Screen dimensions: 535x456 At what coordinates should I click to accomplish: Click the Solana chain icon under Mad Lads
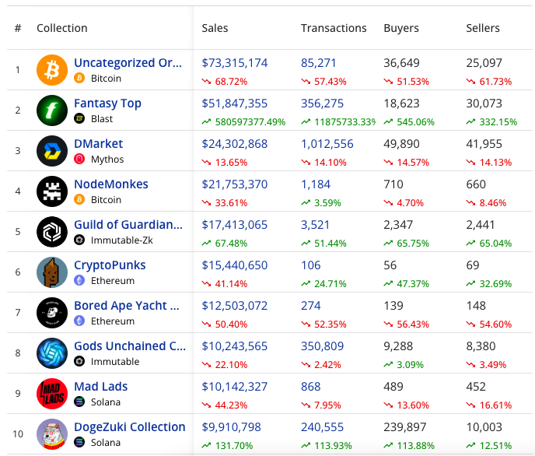(x=79, y=402)
